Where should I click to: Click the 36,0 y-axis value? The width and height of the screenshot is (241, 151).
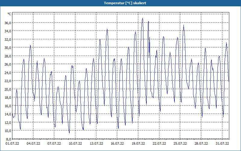[x=8, y=23]
